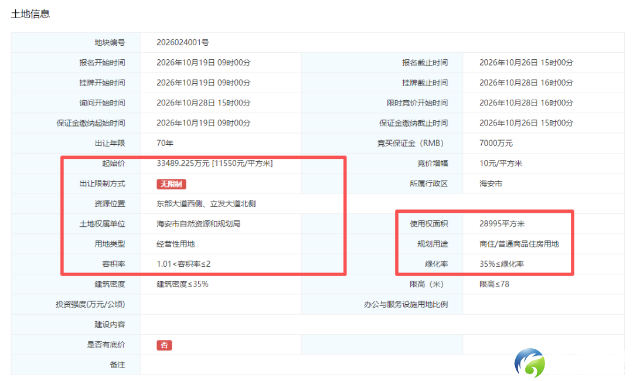
Task: Select the 建设内容 label
Action: click(x=110, y=325)
